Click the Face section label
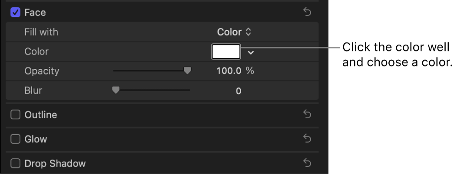 coord(35,13)
